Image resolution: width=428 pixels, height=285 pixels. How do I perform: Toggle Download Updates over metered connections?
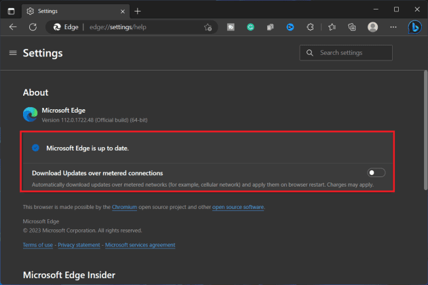pyautogui.click(x=376, y=173)
